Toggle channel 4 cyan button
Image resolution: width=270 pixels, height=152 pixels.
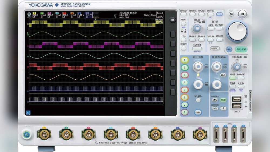pyautogui.click(x=185, y=82)
